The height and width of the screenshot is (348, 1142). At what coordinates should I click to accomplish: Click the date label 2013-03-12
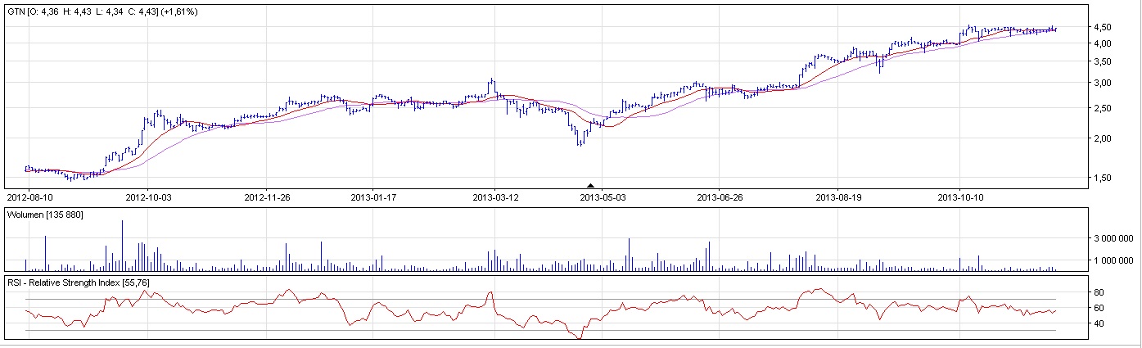pyautogui.click(x=496, y=197)
